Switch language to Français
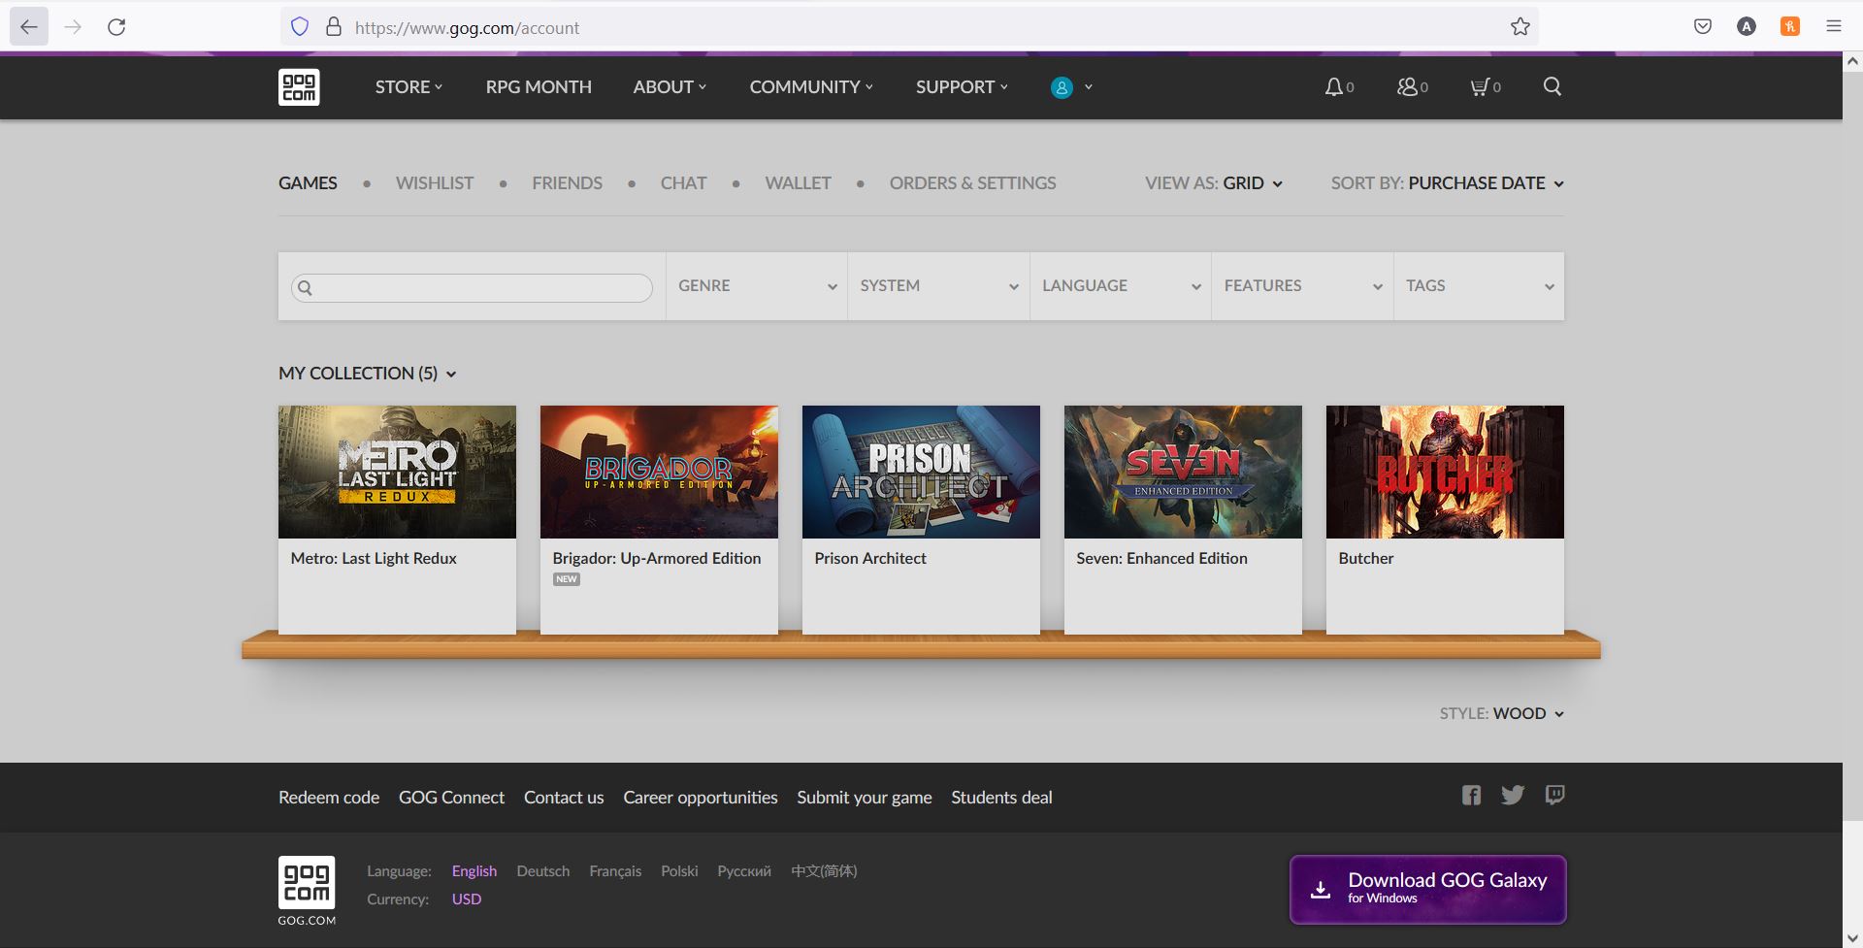The height and width of the screenshot is (948, 1863). tap(615, 871)
